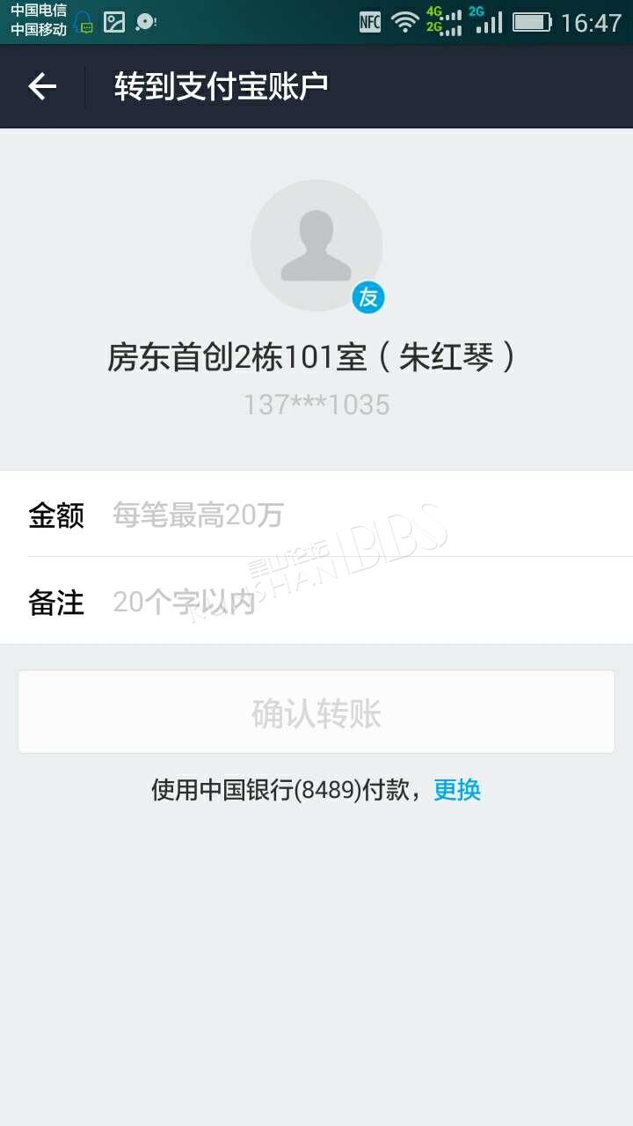Tap the Wi-Fi signal icon
This screenshot has width=633, height=1126.
click(405, 23)
